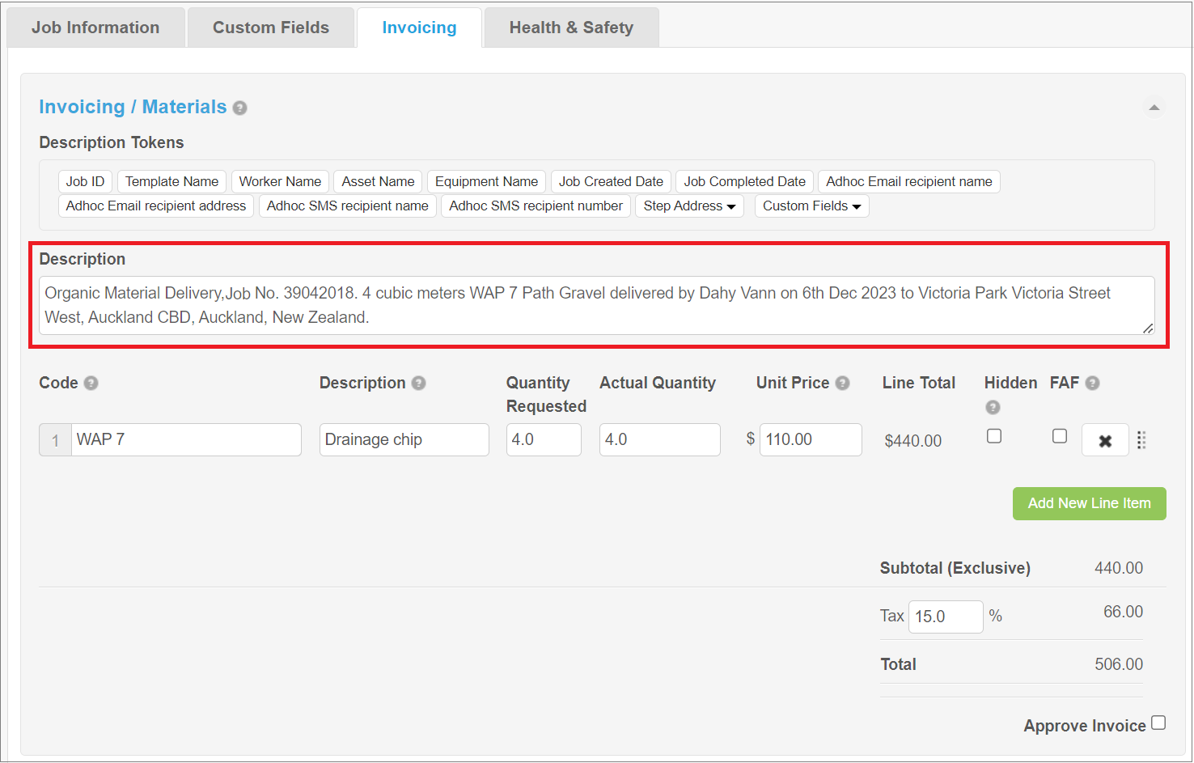Check the Approve Invoice box
Image resolution: width=1194 pixels, height=763 pixels.
[1158, 723]
